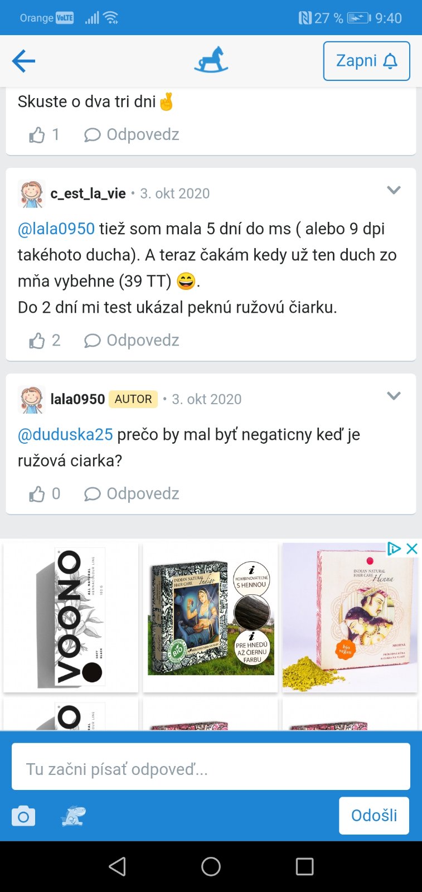This screenshot has height=892, width=422.
Task: Open the @duduska25 mention link
Action: pyautogui.click(x=65, y=435)
